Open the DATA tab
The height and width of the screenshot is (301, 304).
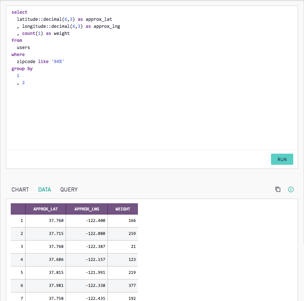coord(44,189)
